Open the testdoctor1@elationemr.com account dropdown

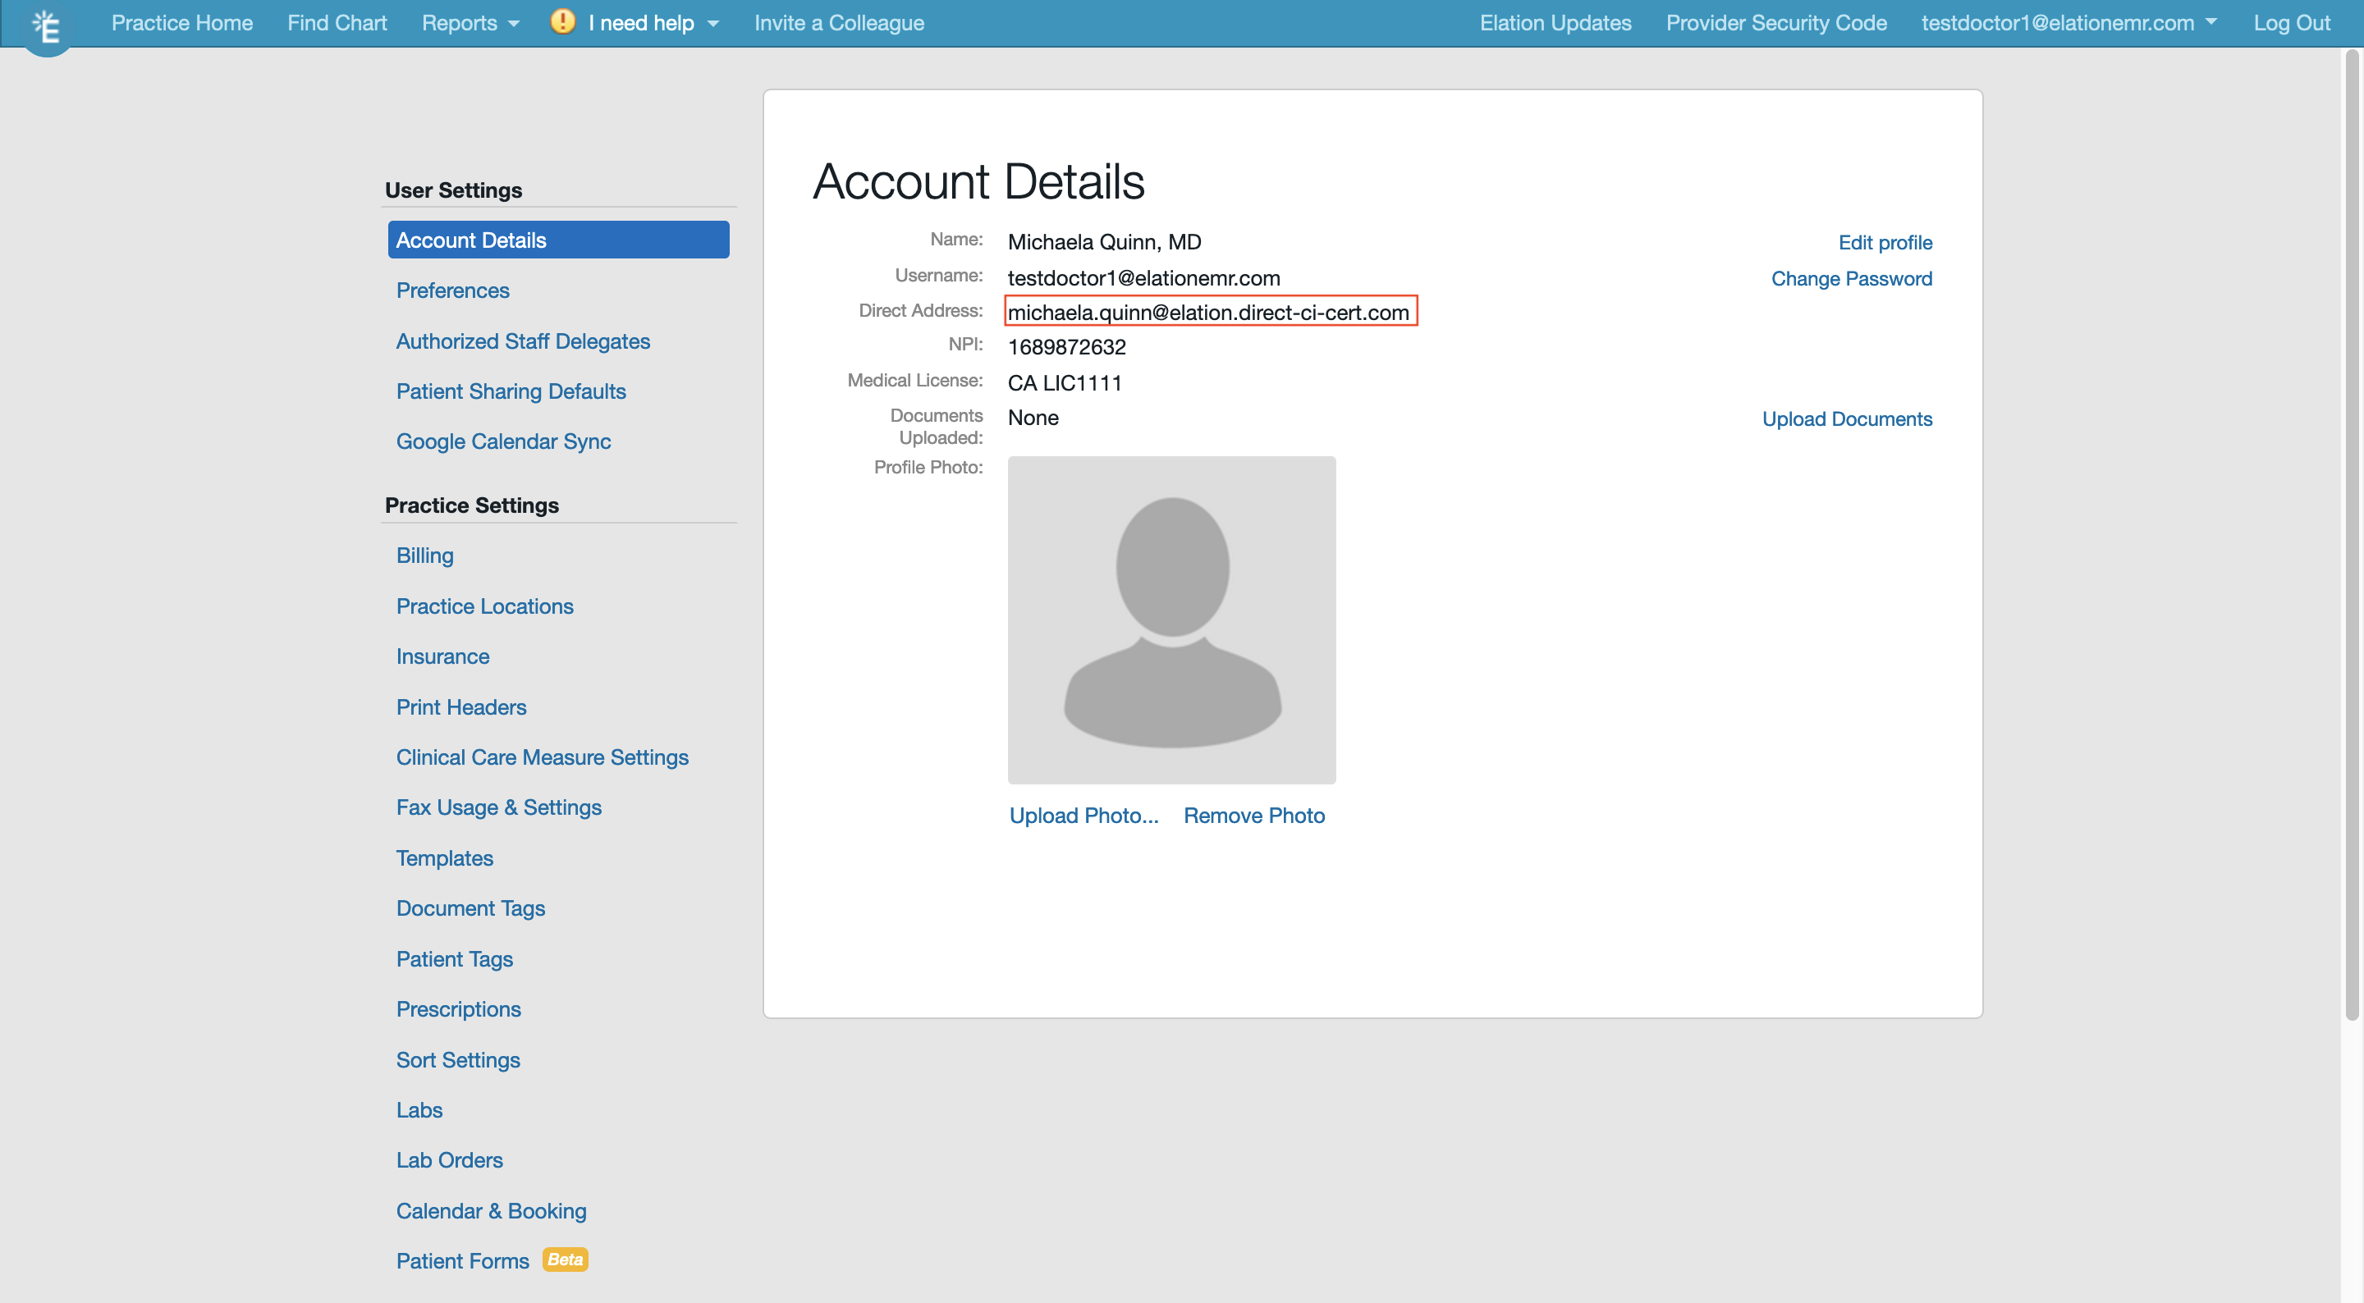2067,22
